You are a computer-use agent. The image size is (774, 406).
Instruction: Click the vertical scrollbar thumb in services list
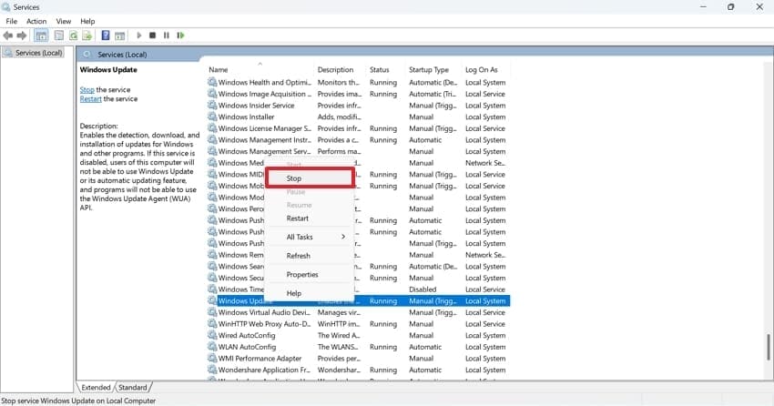coord(768,347)
